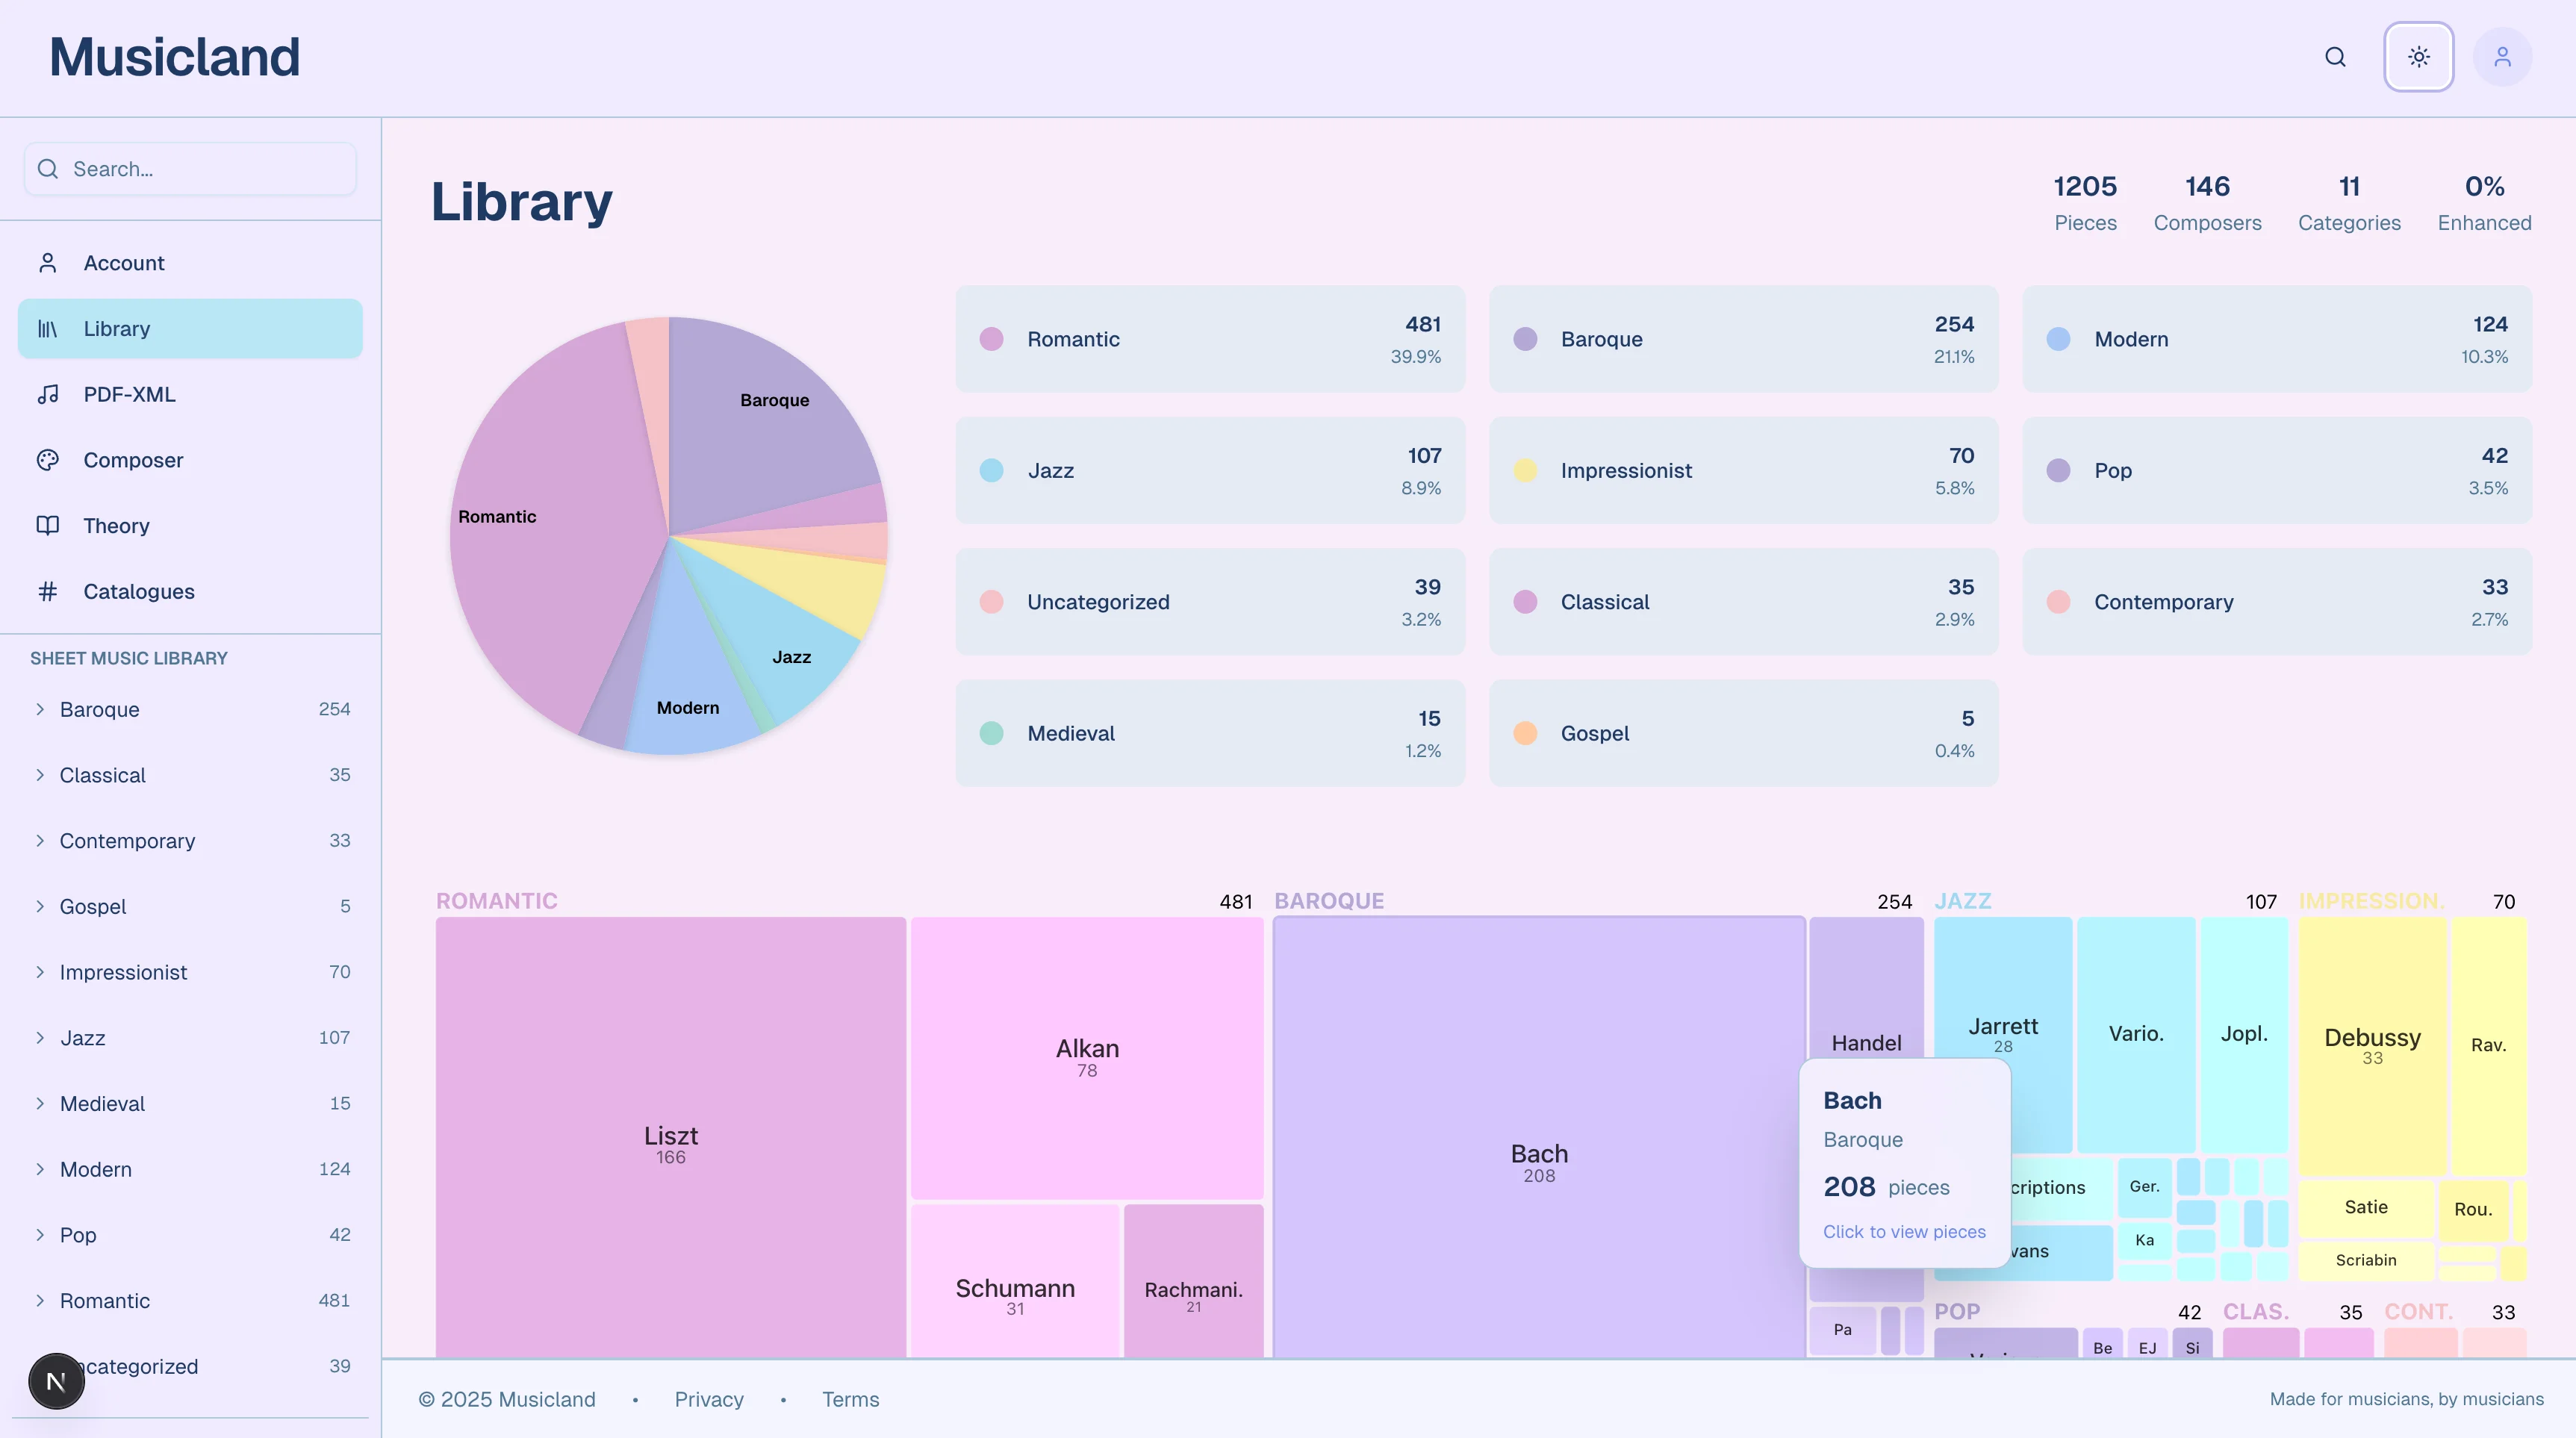Toggle the light/dark theme sun switch
Viewport: 2576px width, 1438px height.
tap(2419, 57)
